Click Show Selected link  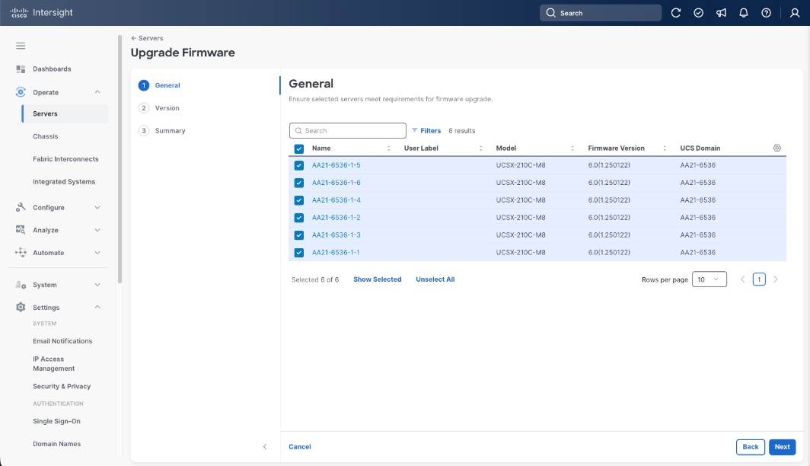[377, 279]
